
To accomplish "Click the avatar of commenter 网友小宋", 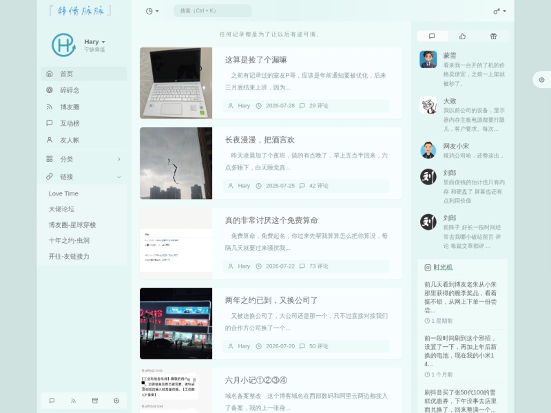I will [428, 150].
